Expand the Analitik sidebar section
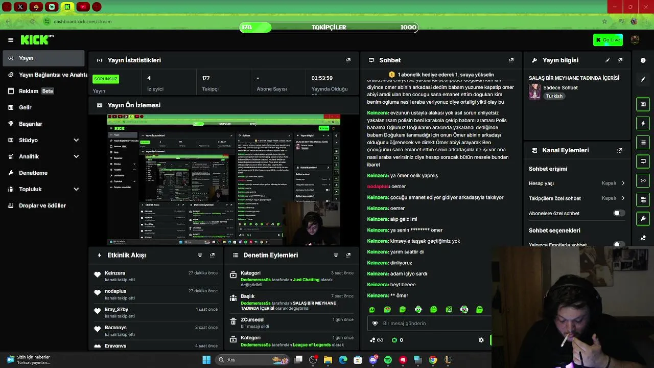 76,156
